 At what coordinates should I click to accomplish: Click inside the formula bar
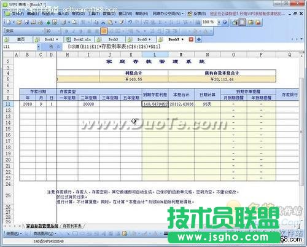[183, 47]
